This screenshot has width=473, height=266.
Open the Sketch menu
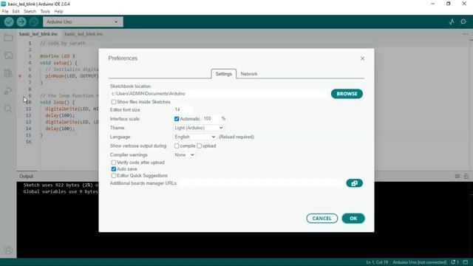(x=30, y=12)
